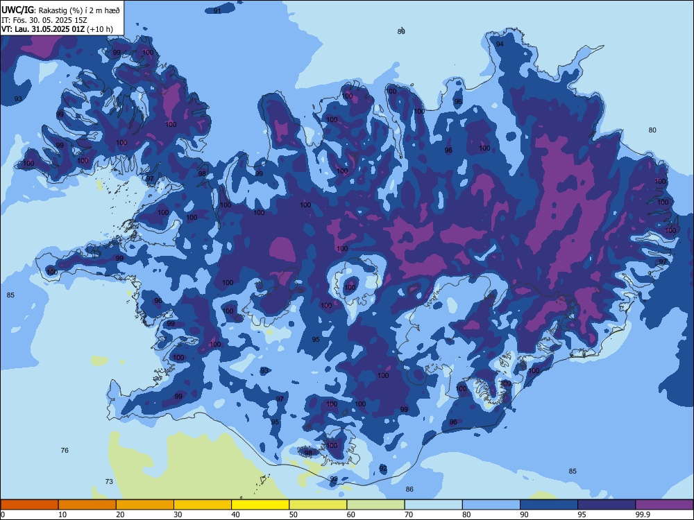Select the medium blue 90–95 legend swatch

coord(549,505)
